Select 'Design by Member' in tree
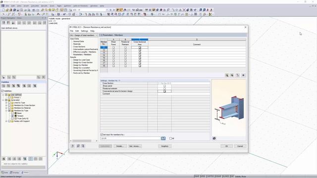This screenshot has width=317, height=178. (x=80, y=65)
